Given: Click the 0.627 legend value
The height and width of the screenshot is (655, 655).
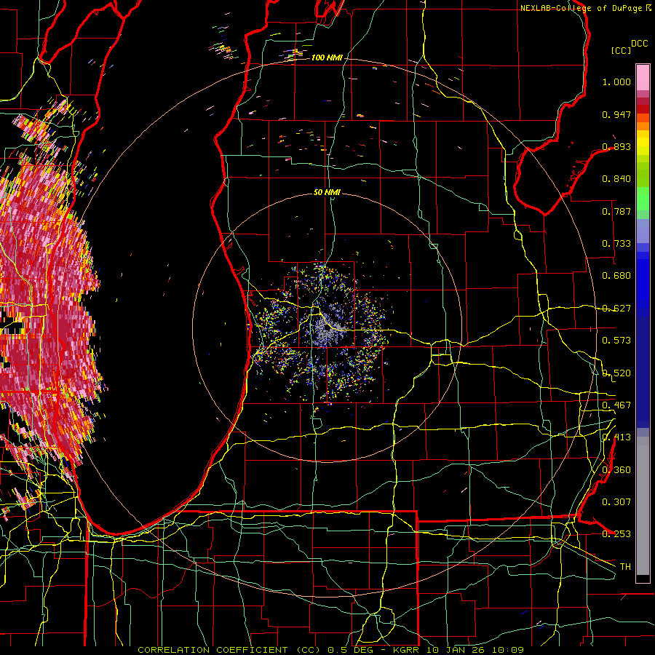Looking at the screenshot, I should click(x=616, y=309).
